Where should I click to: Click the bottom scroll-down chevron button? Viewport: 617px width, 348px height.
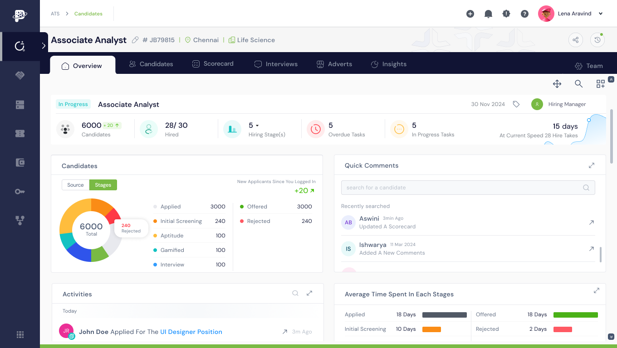[611, 337]
